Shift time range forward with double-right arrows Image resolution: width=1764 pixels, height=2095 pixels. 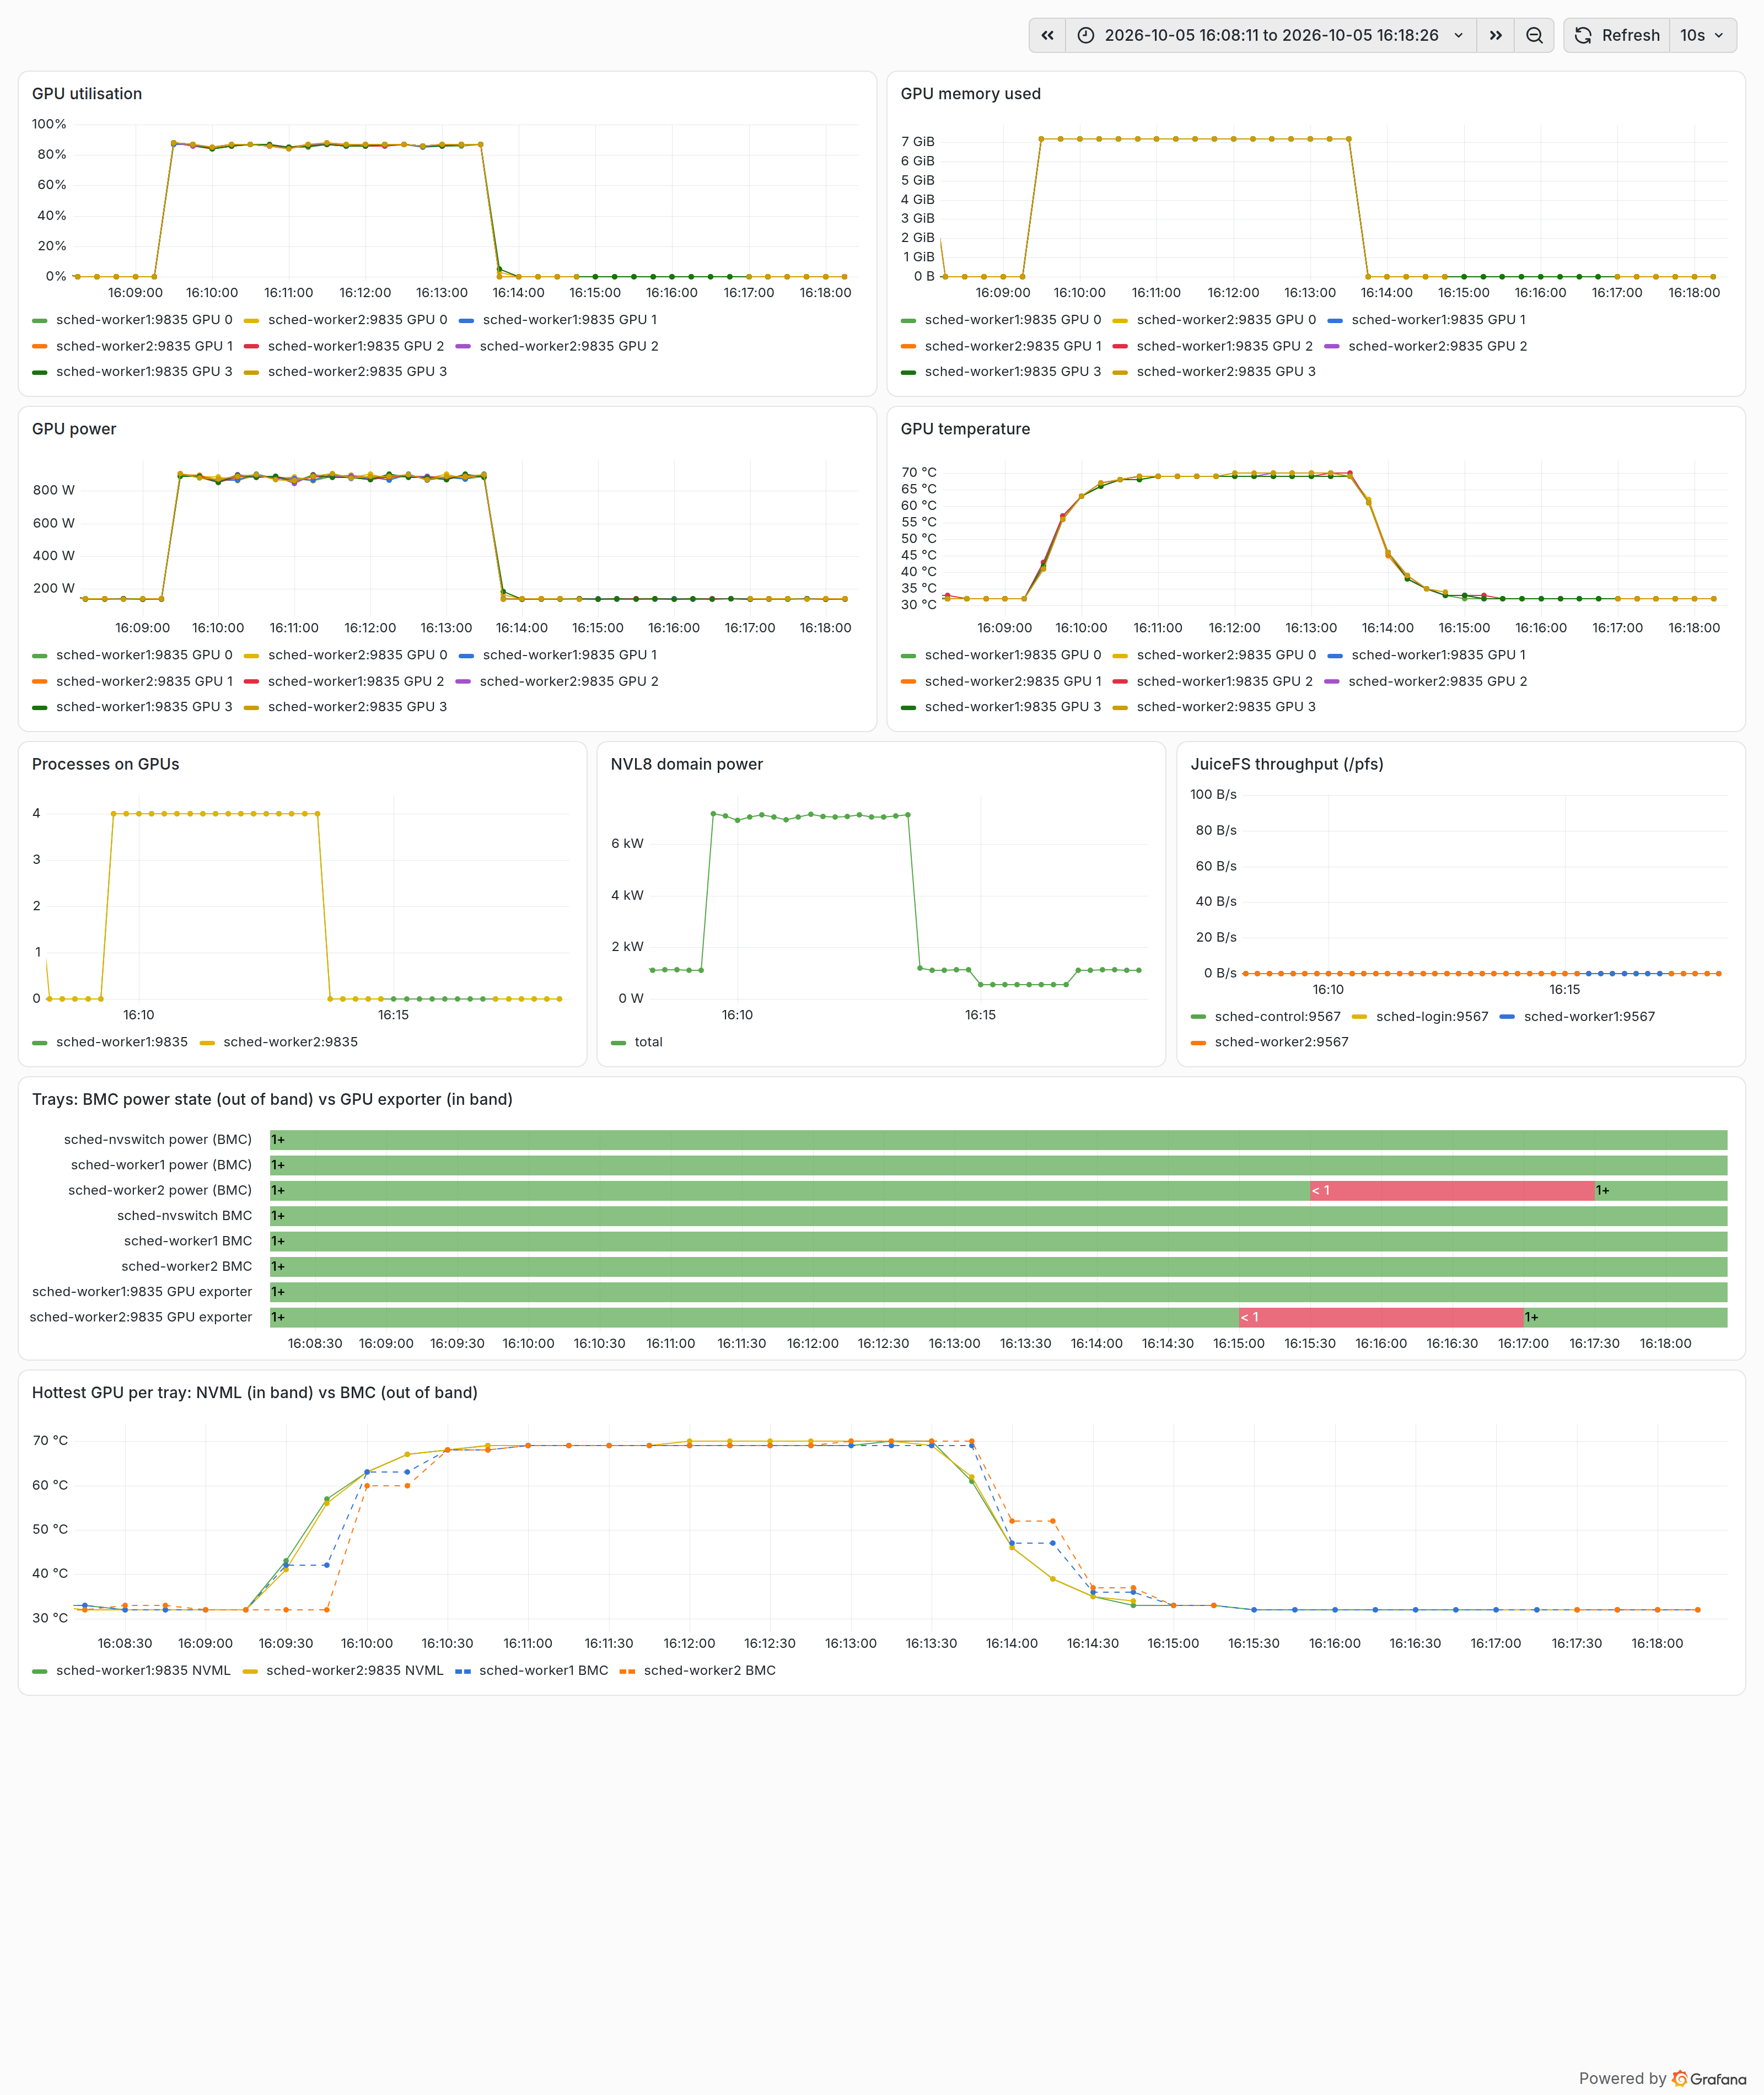[x=1495, y=35]
